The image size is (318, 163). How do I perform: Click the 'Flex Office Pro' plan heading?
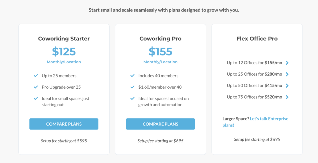click(257, 39)
